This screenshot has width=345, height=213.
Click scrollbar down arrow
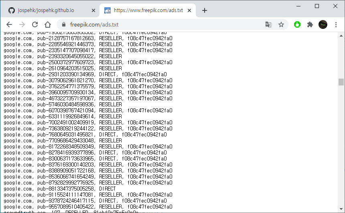(x=341, y=209)
